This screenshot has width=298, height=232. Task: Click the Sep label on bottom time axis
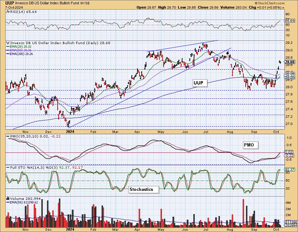click(x=254, y=229)
